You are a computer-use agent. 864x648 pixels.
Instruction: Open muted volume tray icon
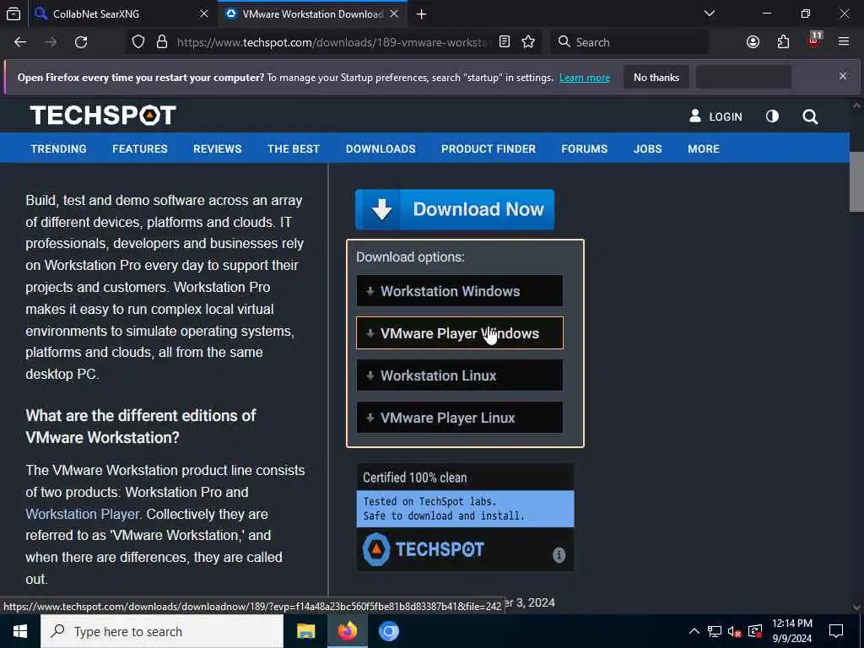click(735, 631)
